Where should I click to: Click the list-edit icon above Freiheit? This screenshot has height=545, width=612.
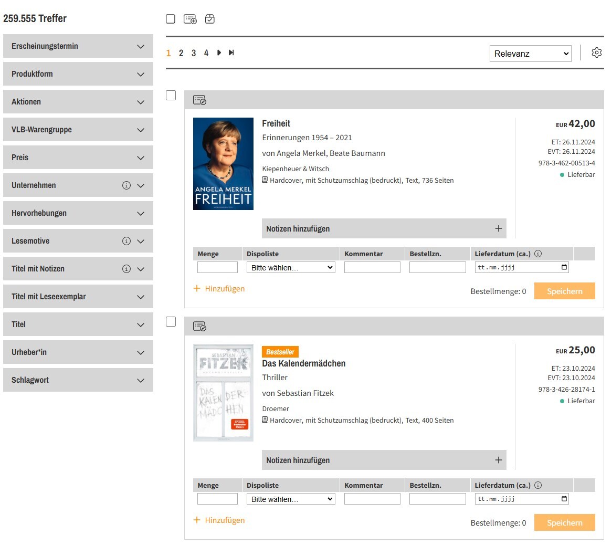(x=199, y=100)
